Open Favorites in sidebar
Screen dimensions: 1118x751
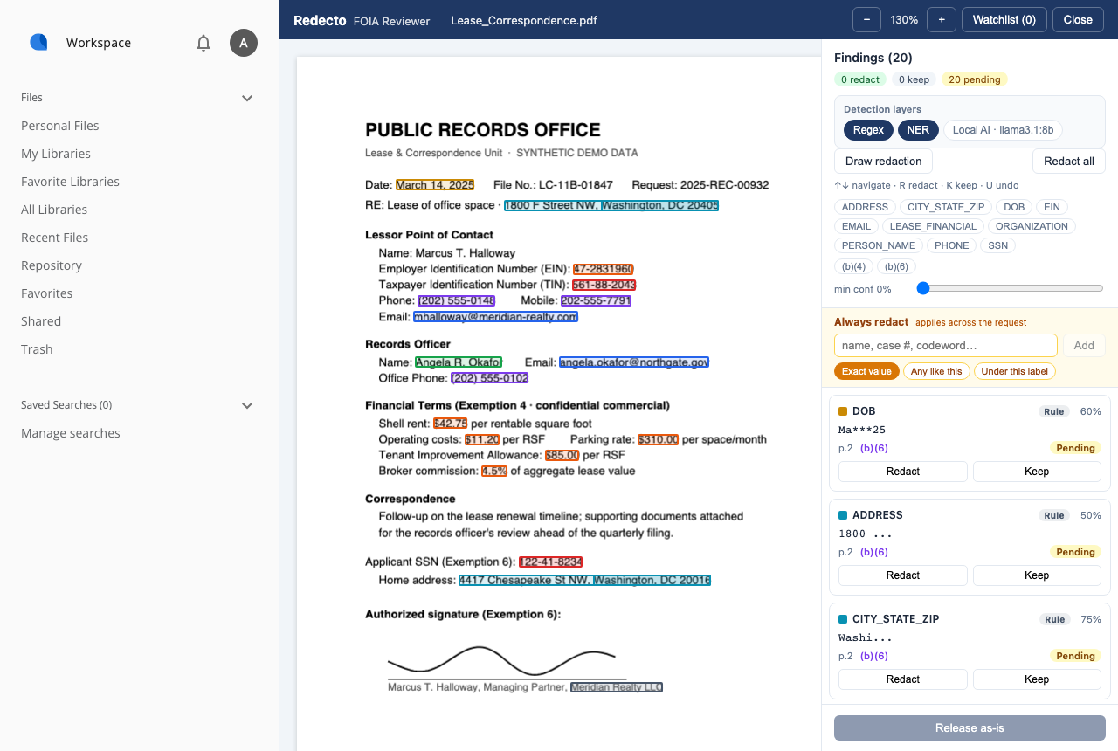tap(47, 293)
